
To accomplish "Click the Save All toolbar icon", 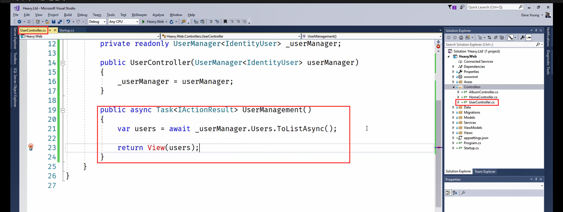I will point(60,22).
